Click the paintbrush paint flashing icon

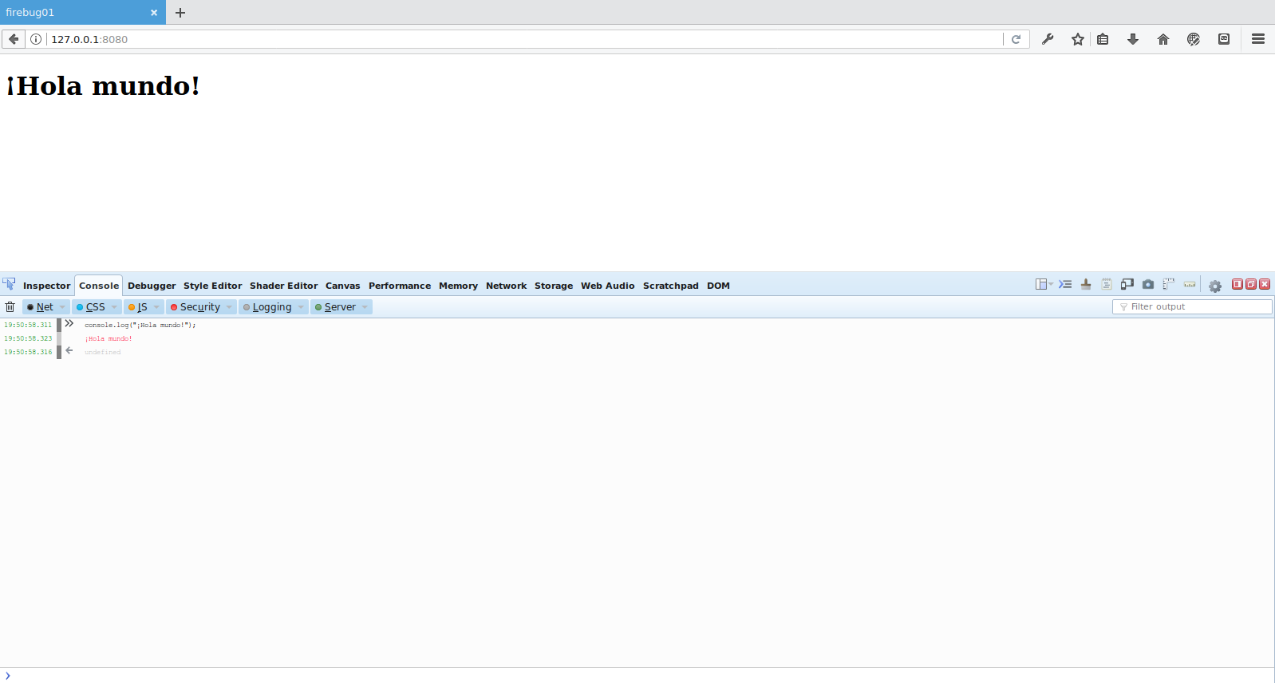tap(1086, 284)
